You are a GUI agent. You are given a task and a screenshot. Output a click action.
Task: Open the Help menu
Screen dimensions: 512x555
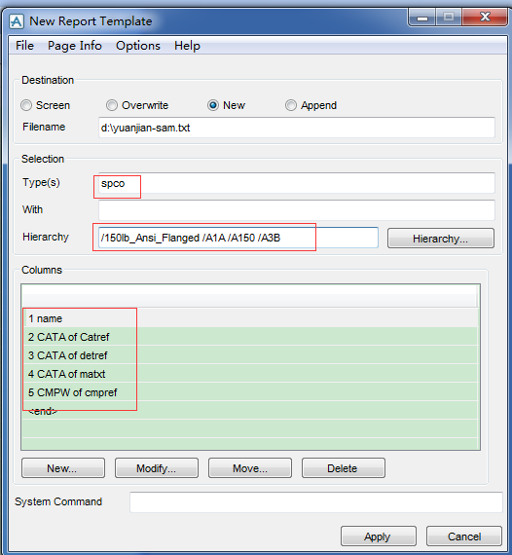tap(187, 46)
